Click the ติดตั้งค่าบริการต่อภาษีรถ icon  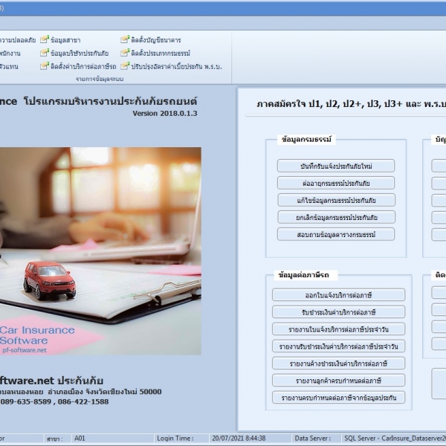45,66
